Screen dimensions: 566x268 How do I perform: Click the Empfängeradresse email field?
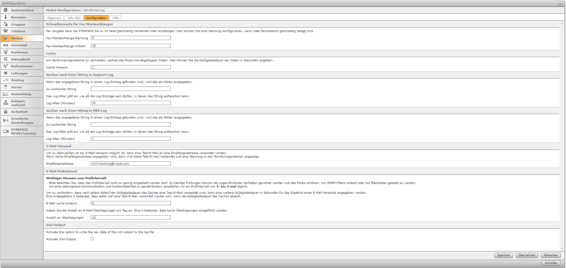tap(130, 164)
